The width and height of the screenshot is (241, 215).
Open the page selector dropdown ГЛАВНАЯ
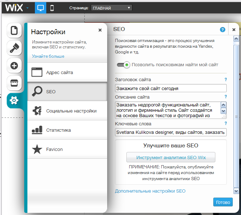click(x=111, y=8)
